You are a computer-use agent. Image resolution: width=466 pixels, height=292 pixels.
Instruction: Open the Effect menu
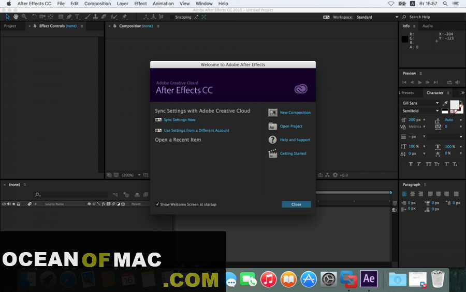tap(140, 4)
